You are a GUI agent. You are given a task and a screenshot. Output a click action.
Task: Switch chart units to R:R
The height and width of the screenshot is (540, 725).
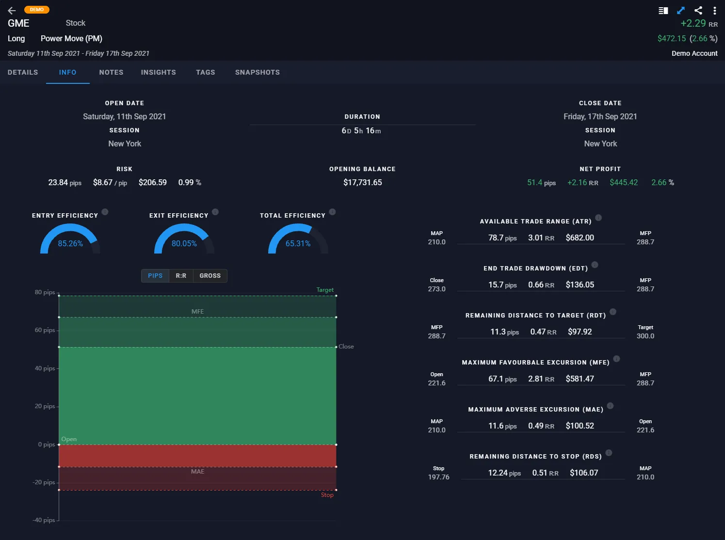[181, 276]
